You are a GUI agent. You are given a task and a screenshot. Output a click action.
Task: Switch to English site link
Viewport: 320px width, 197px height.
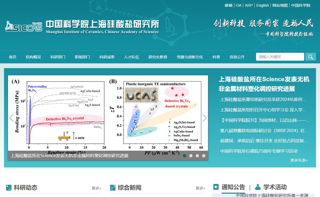tap(263, 5)
